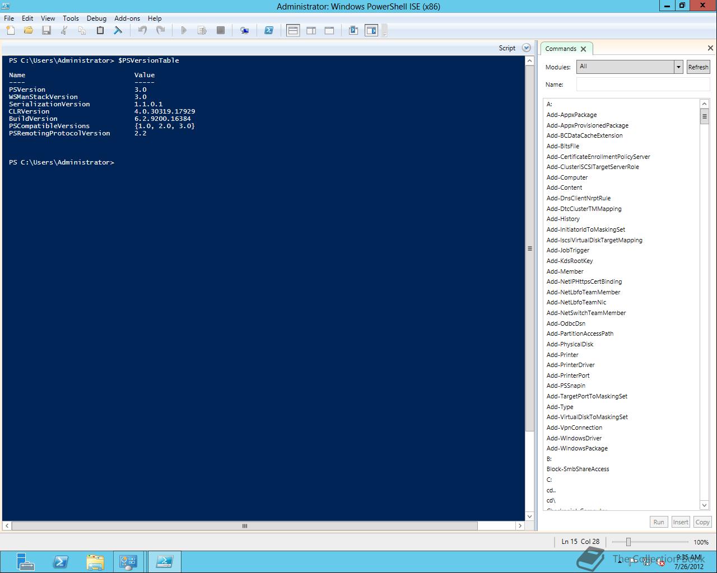Run the script with the play icon
Screen dimensions: 717x573
pos(184,30)
